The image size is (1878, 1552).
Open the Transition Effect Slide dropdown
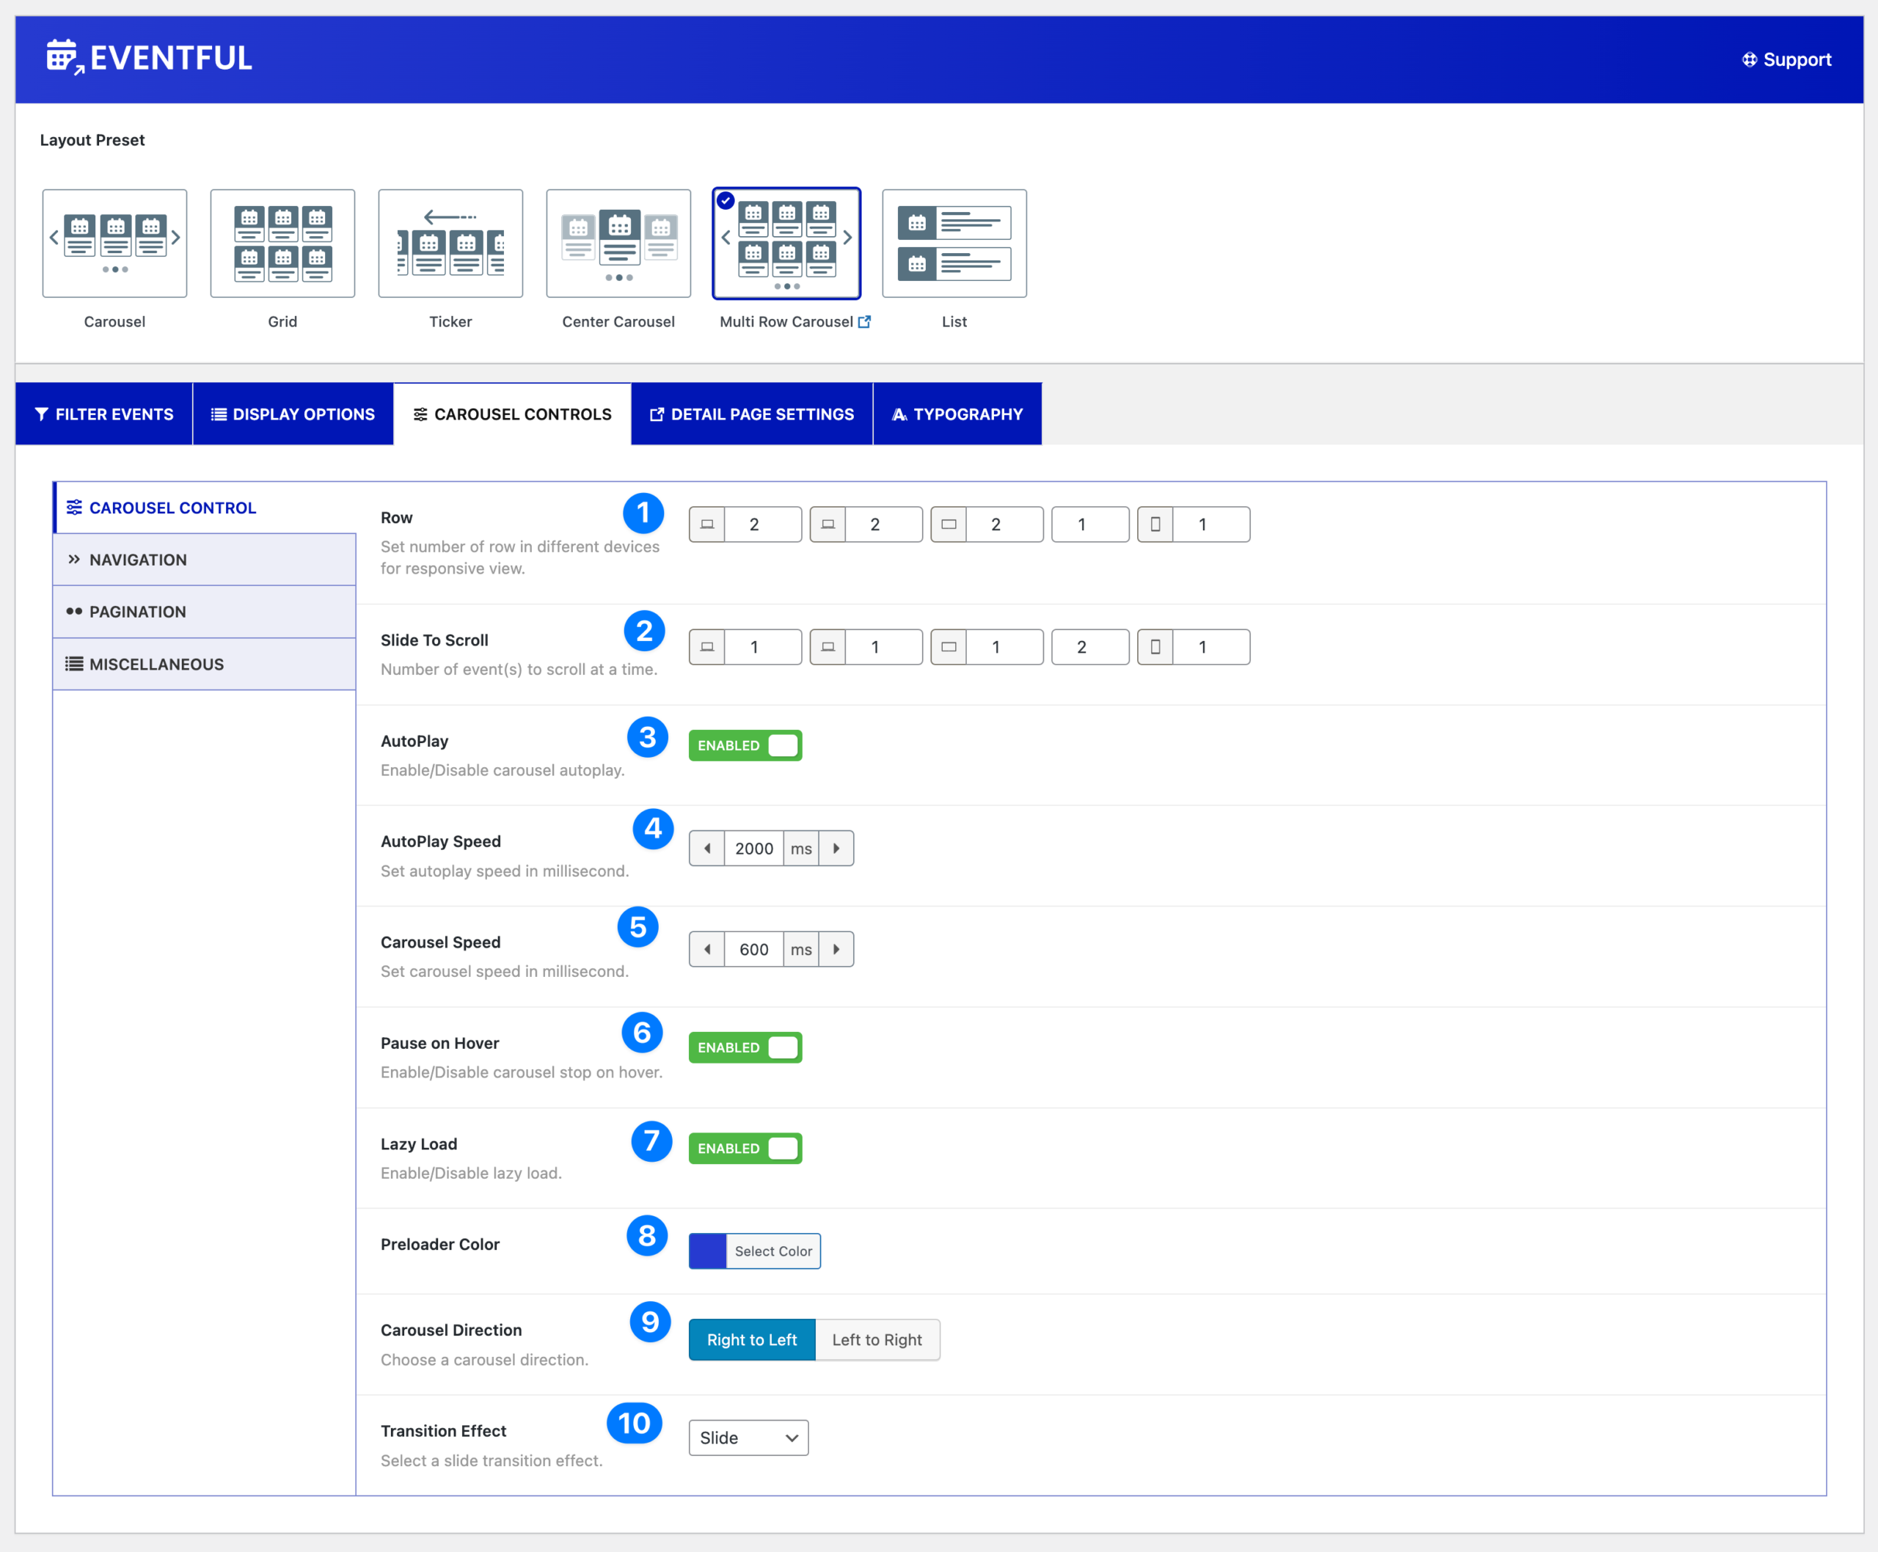(x=748, y=1438)
